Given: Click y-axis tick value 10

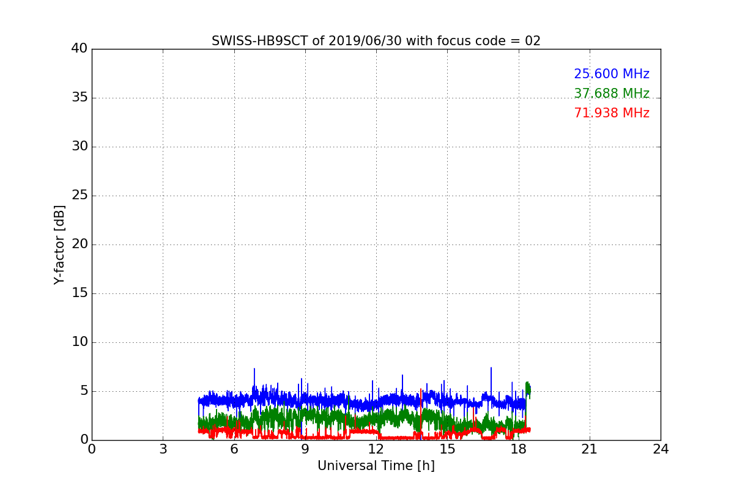Looking at the screenshot, I should 80,342.
